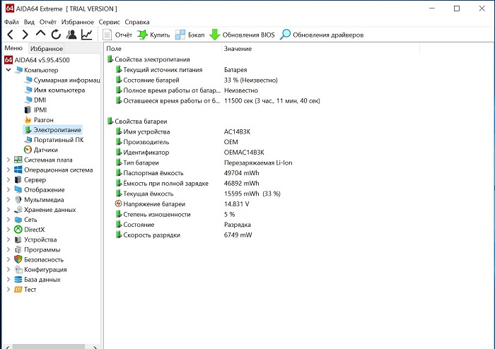The width and height of the screenshot is (495, 349).
Task: Click the value Перезаряжаемая Li-Ion
Action: tap(258, 162)
